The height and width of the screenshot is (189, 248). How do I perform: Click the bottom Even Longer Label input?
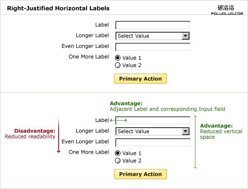[153, 142]
